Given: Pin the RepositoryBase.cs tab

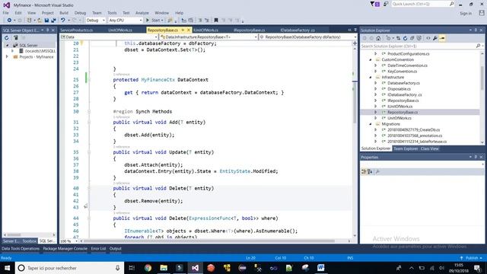Looking at the screenshot, I should (x=183, y=30).
